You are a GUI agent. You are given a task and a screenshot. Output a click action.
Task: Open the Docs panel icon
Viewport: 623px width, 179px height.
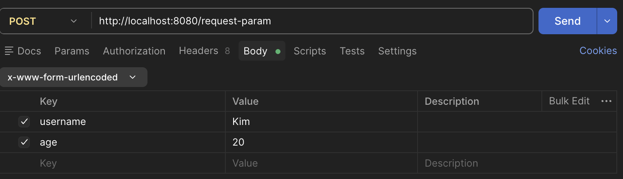pyautogui.click(x=9, y=51)
